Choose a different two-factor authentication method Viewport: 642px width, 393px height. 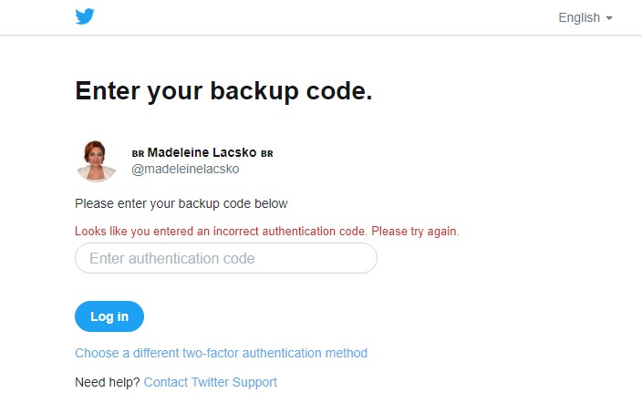(221, 353)
